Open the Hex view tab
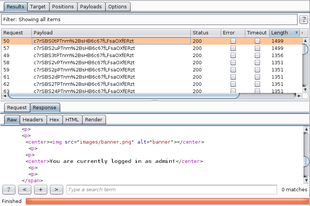The height and width of the screenshot is (206, 310). [x=55, y=120]
